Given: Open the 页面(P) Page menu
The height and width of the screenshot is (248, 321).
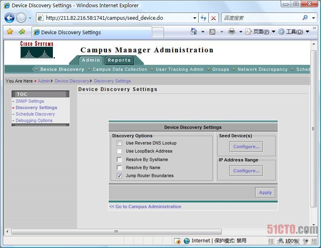Looking at the screenshot, I should (x=260, y=32).
